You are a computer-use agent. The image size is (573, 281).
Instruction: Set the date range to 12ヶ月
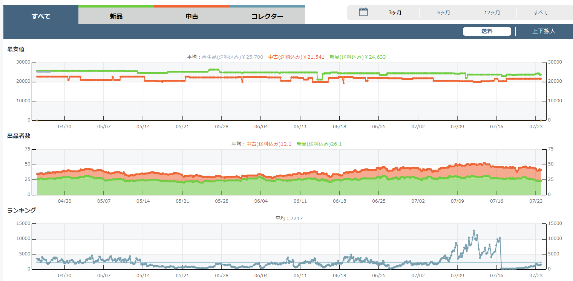492,13
